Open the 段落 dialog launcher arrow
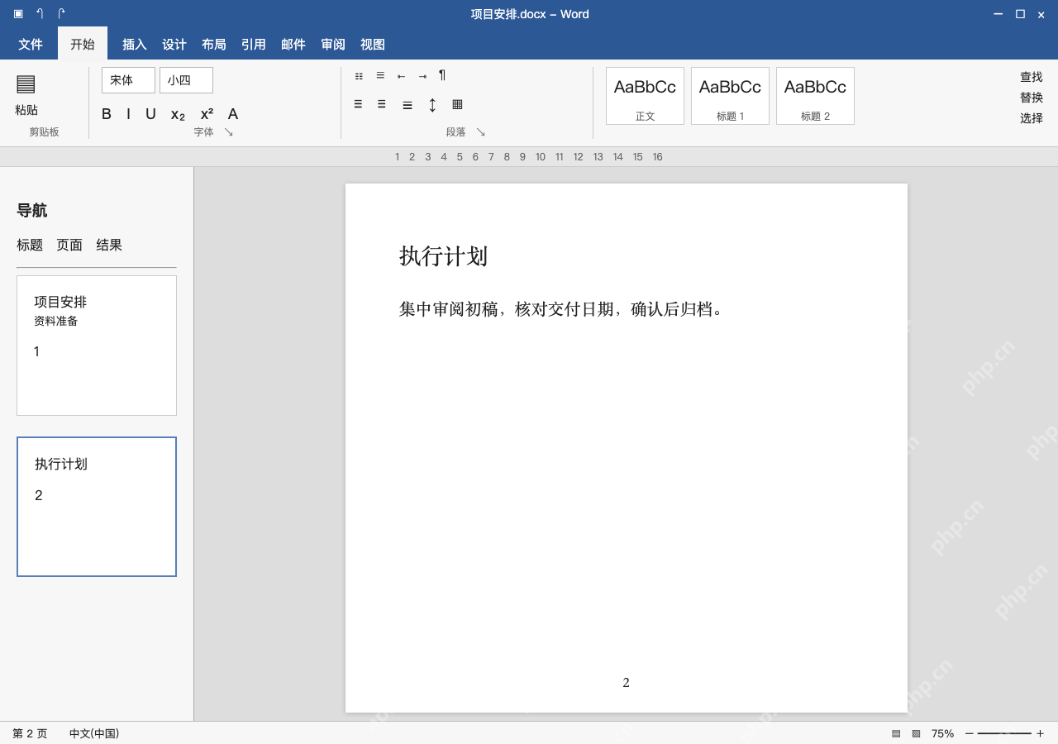1058x744 pixels. 481,132
